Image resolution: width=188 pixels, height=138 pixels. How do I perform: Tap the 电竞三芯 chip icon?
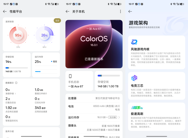(134, 78)
